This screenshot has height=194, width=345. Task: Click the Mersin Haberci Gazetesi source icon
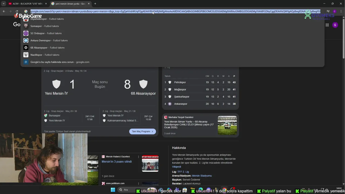(x=103, y=157)
